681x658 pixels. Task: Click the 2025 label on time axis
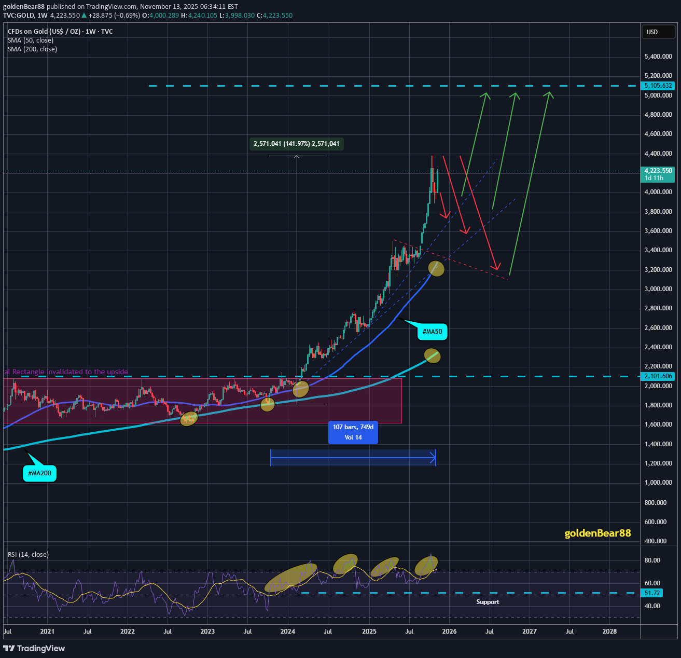(x=369, y=632)
